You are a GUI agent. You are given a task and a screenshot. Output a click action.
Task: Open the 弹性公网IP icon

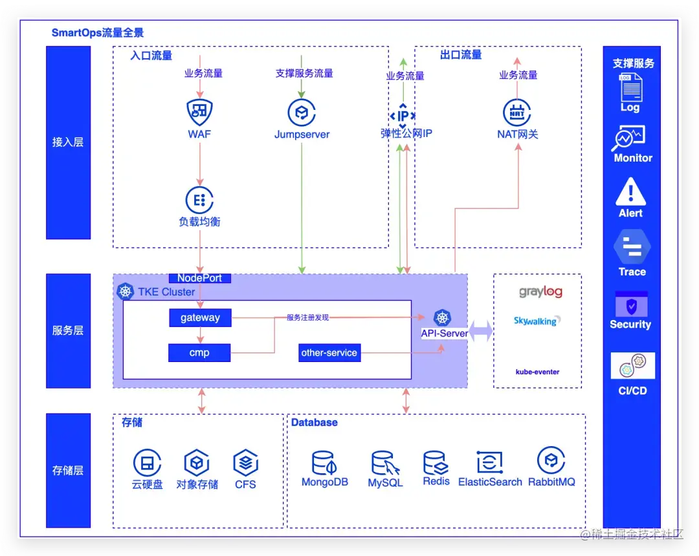click(403, 116)
